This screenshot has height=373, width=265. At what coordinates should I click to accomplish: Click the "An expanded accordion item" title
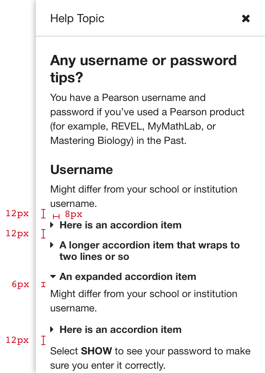click(128, 277)
